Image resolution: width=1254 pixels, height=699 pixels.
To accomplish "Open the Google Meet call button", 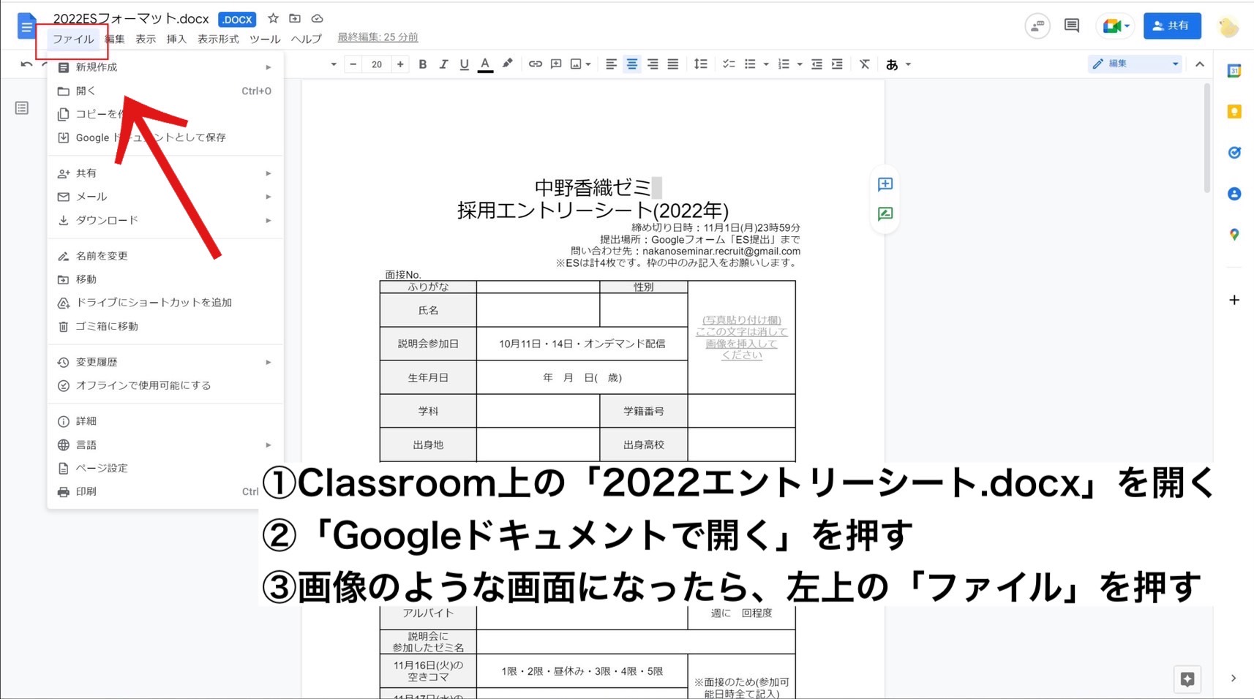I will (x=1115, y=26).
